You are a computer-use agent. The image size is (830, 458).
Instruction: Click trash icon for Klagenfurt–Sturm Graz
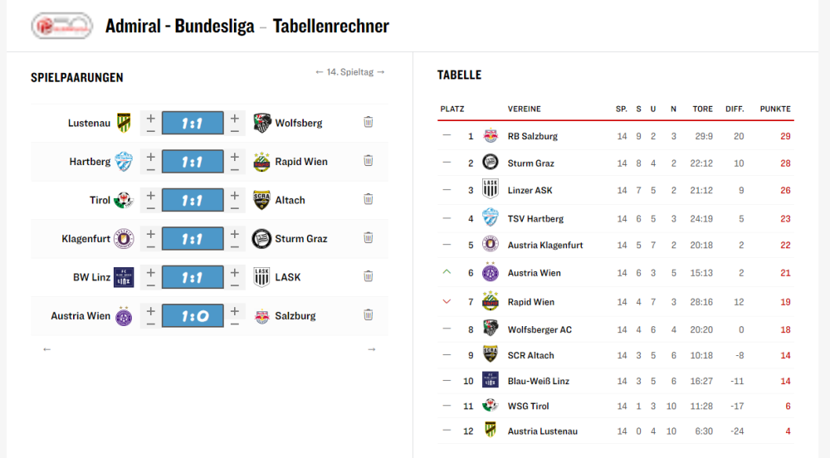click(x=368, y=238)
